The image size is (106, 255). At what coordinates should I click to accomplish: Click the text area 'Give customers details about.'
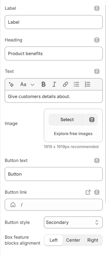(x=54, y=97)
